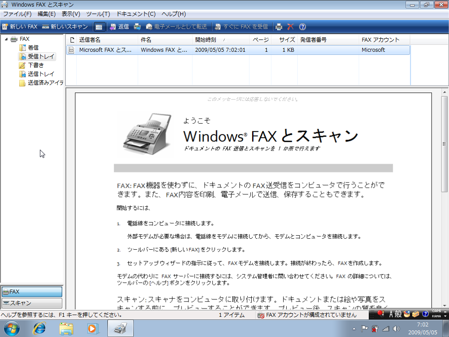This screenshot has height=337, width=449.
Task: Toggle the preview pane toolbar icon
Action: pyautogui.click(x=99, y=27)
